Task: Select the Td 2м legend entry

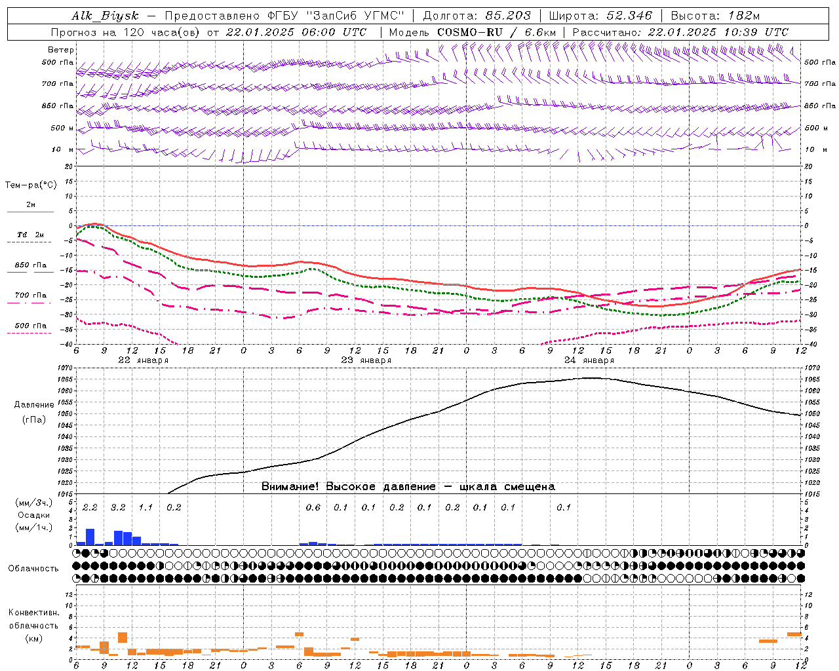Action: [x=31, y=235]
